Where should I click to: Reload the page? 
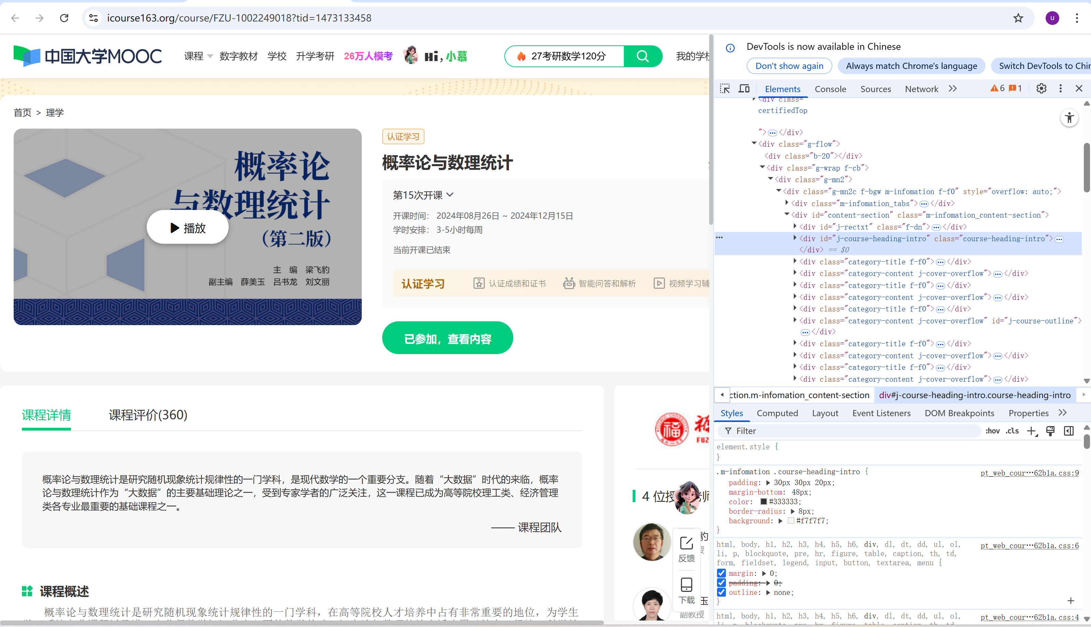pyautogui.click(x=64, y=18)
